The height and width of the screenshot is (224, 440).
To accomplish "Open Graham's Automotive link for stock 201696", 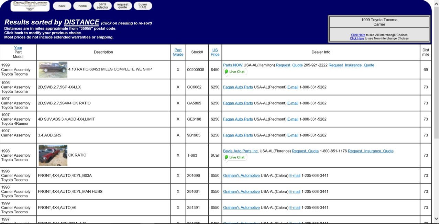I will click(241, 176).
